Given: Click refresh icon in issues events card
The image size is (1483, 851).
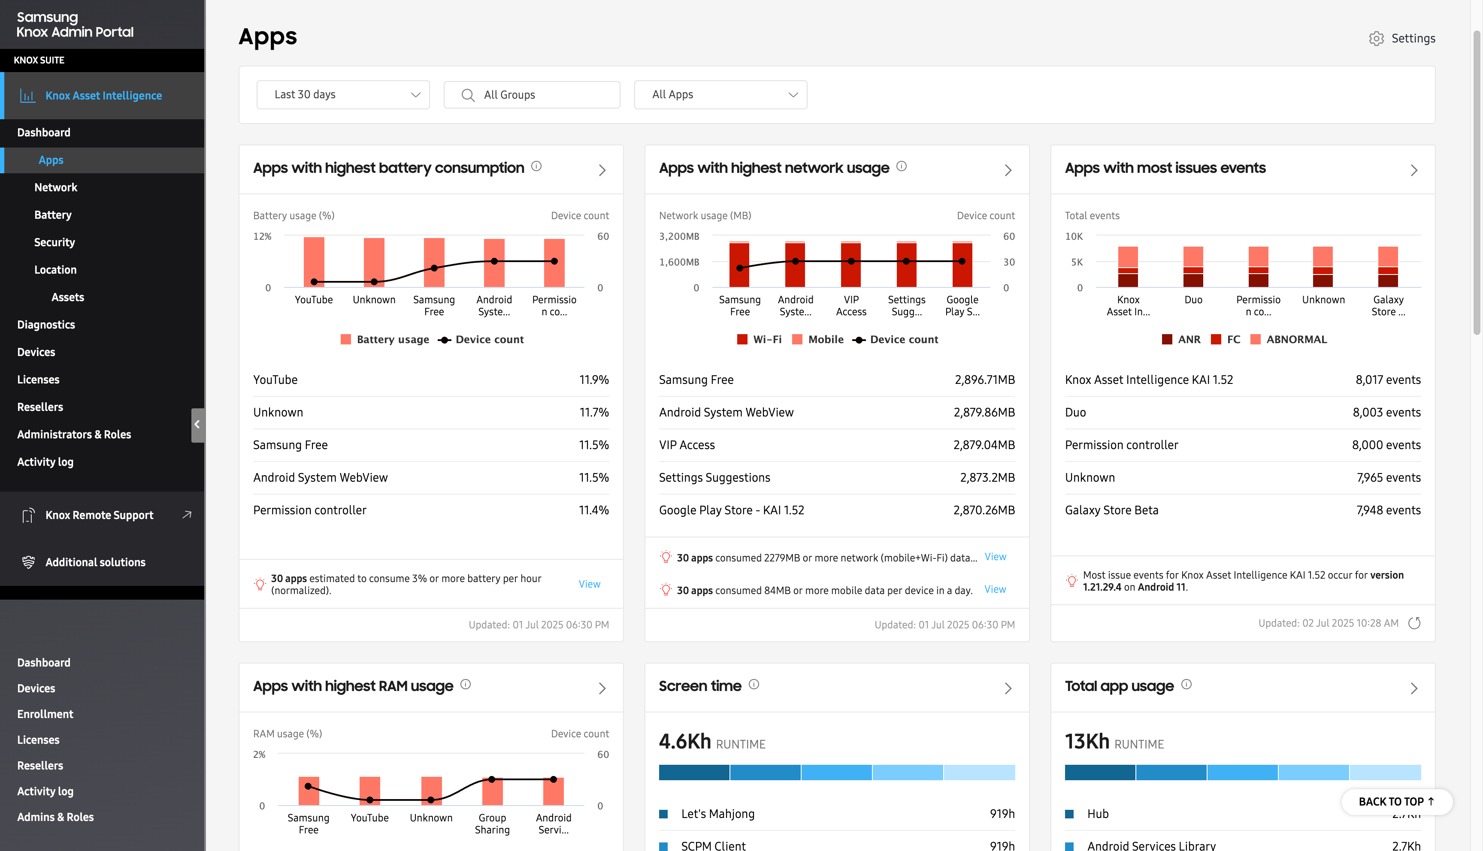Looking at the screenshot, I should [1414, 623].
